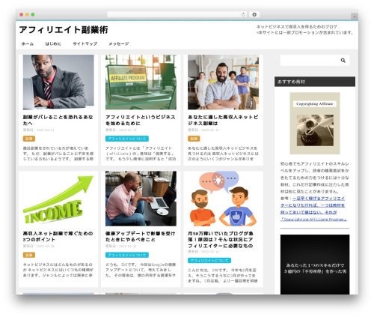Screen dimensions: 374x317
Task: Open the サイトマップ menu item
Action: click(85, 44)
